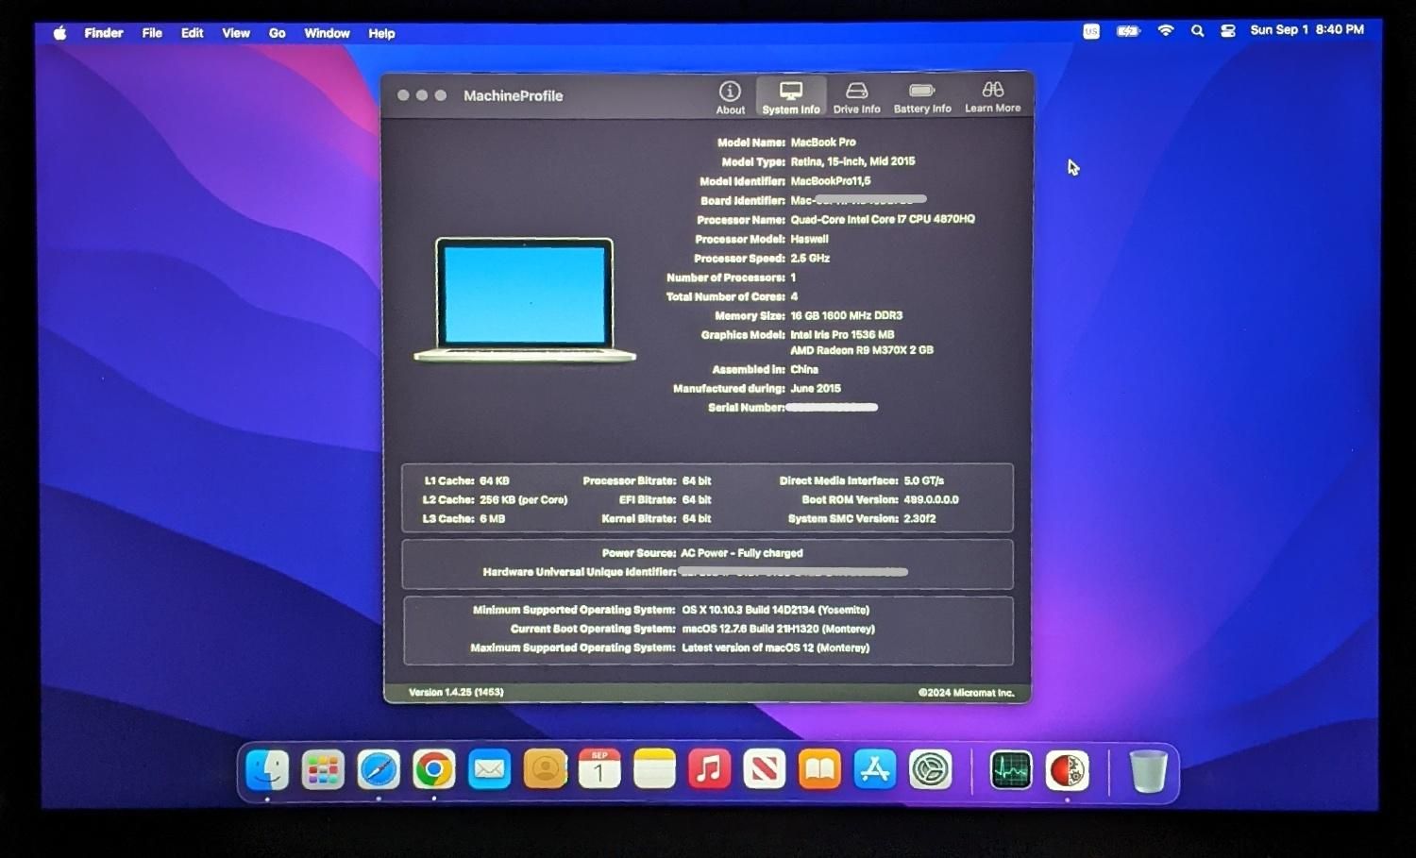Click the date and time clock

click(x=1306, y=29)
